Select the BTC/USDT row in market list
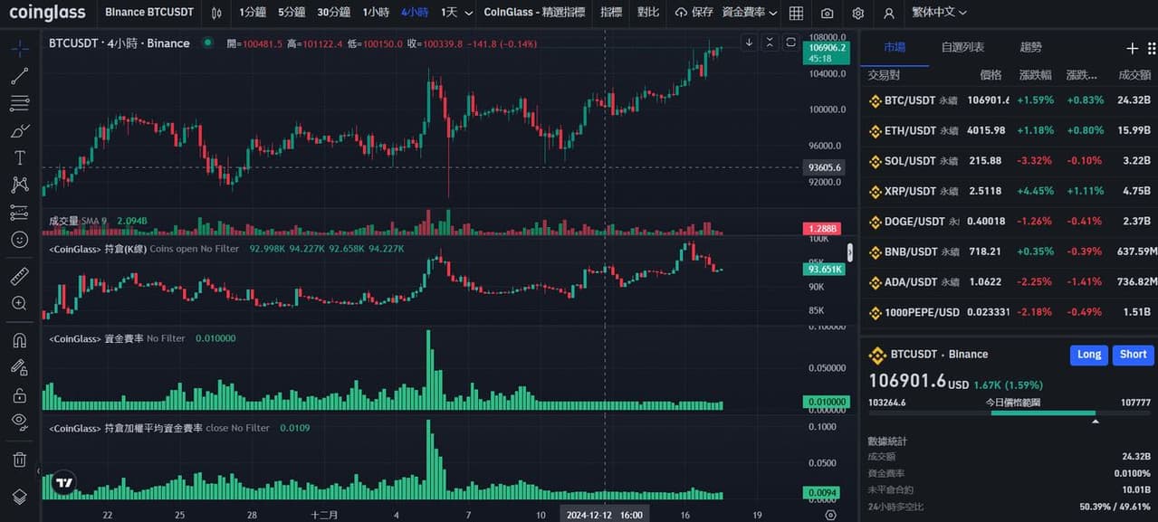 (x=1009, y=100)
